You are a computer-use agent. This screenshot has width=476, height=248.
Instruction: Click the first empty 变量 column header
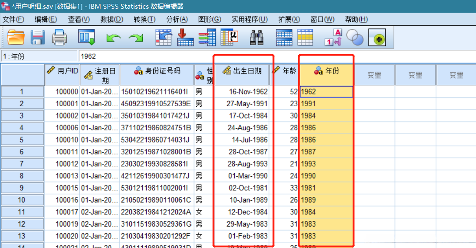(x=374, y=75)
